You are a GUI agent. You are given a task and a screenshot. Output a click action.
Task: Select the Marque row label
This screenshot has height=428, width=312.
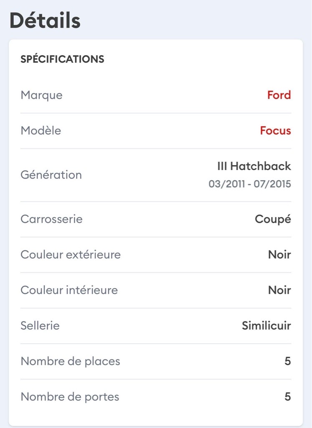(x=41, y=95)
